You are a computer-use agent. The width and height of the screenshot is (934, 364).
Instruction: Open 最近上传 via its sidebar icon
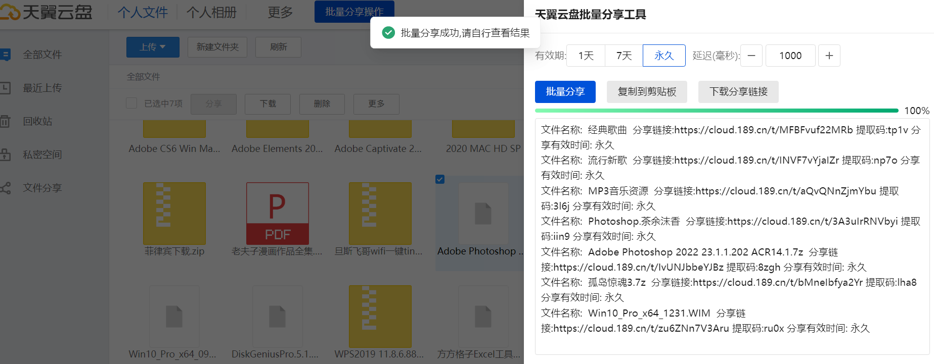pos(5,88)
